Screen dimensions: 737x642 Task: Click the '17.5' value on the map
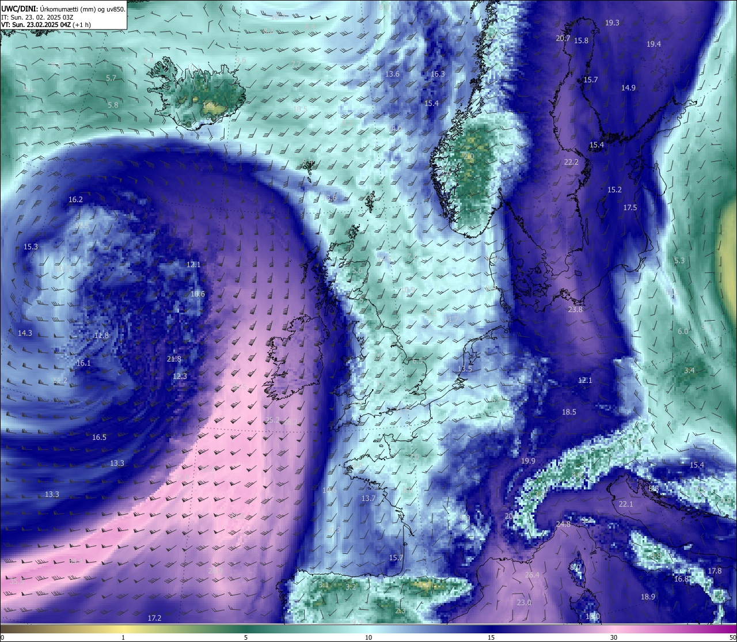tap(630, 208)
